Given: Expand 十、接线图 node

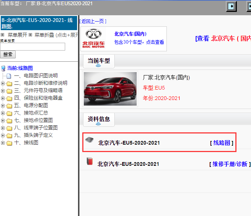Looking at the screenshot, I should pyautogui.click(x=3, y=143).
